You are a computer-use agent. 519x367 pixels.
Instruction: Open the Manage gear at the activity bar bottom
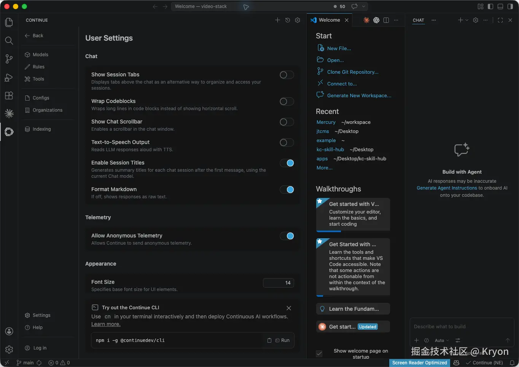click(9, 350)
